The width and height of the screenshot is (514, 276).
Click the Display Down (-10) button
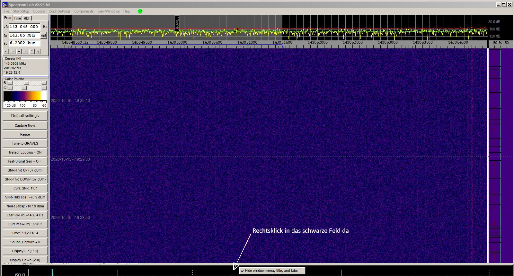click(x=25, y=260)
